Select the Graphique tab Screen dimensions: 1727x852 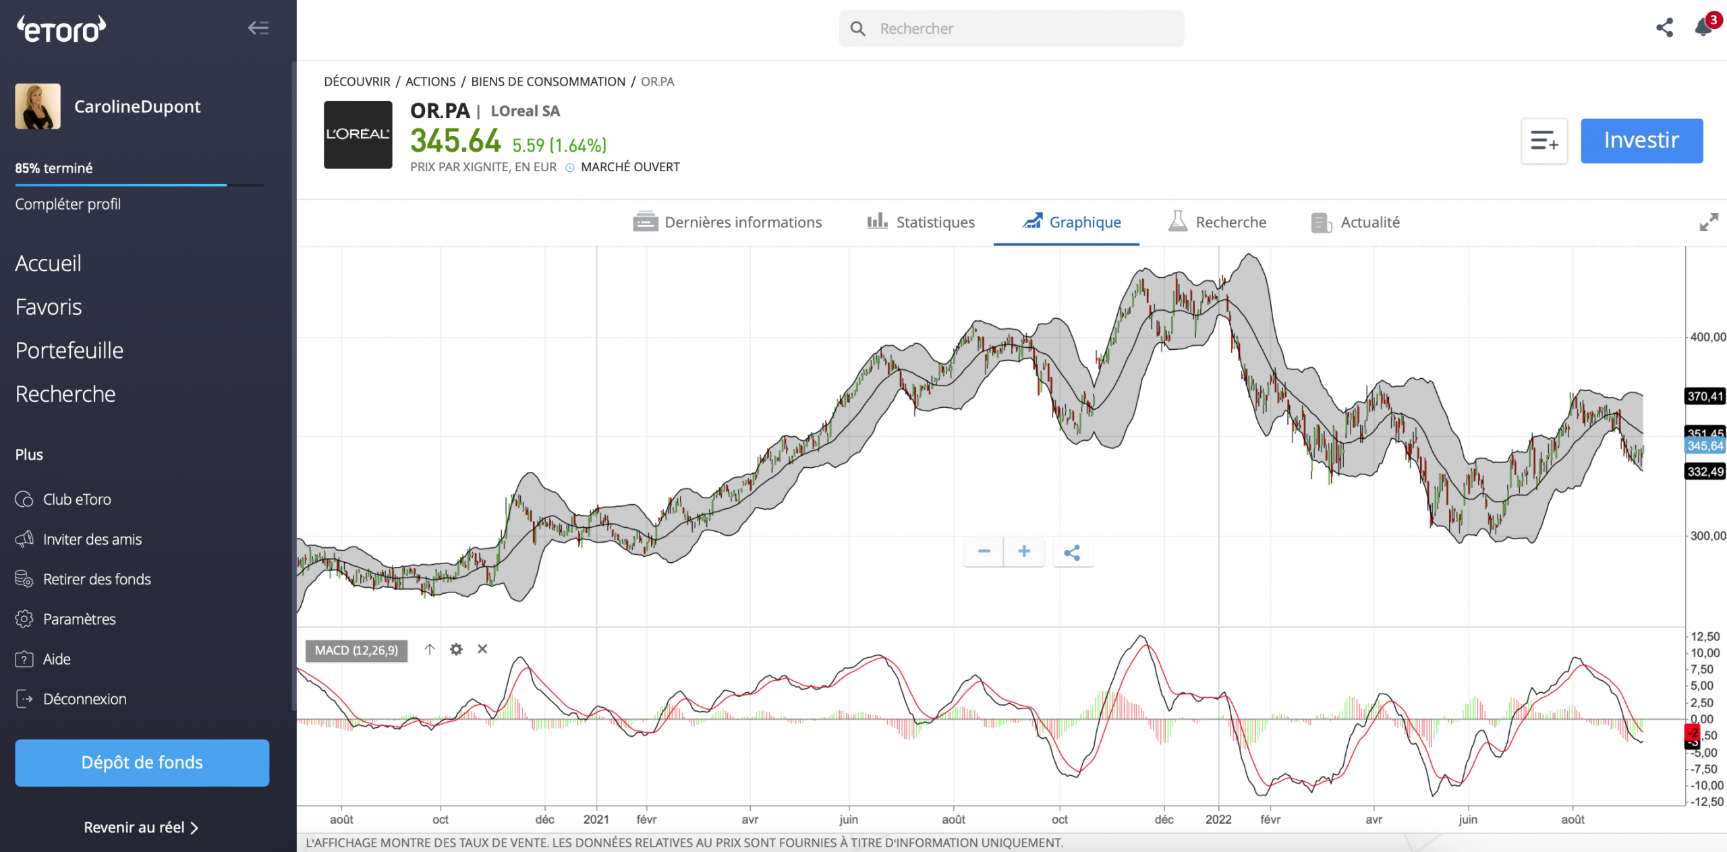tap(1071, 222)
